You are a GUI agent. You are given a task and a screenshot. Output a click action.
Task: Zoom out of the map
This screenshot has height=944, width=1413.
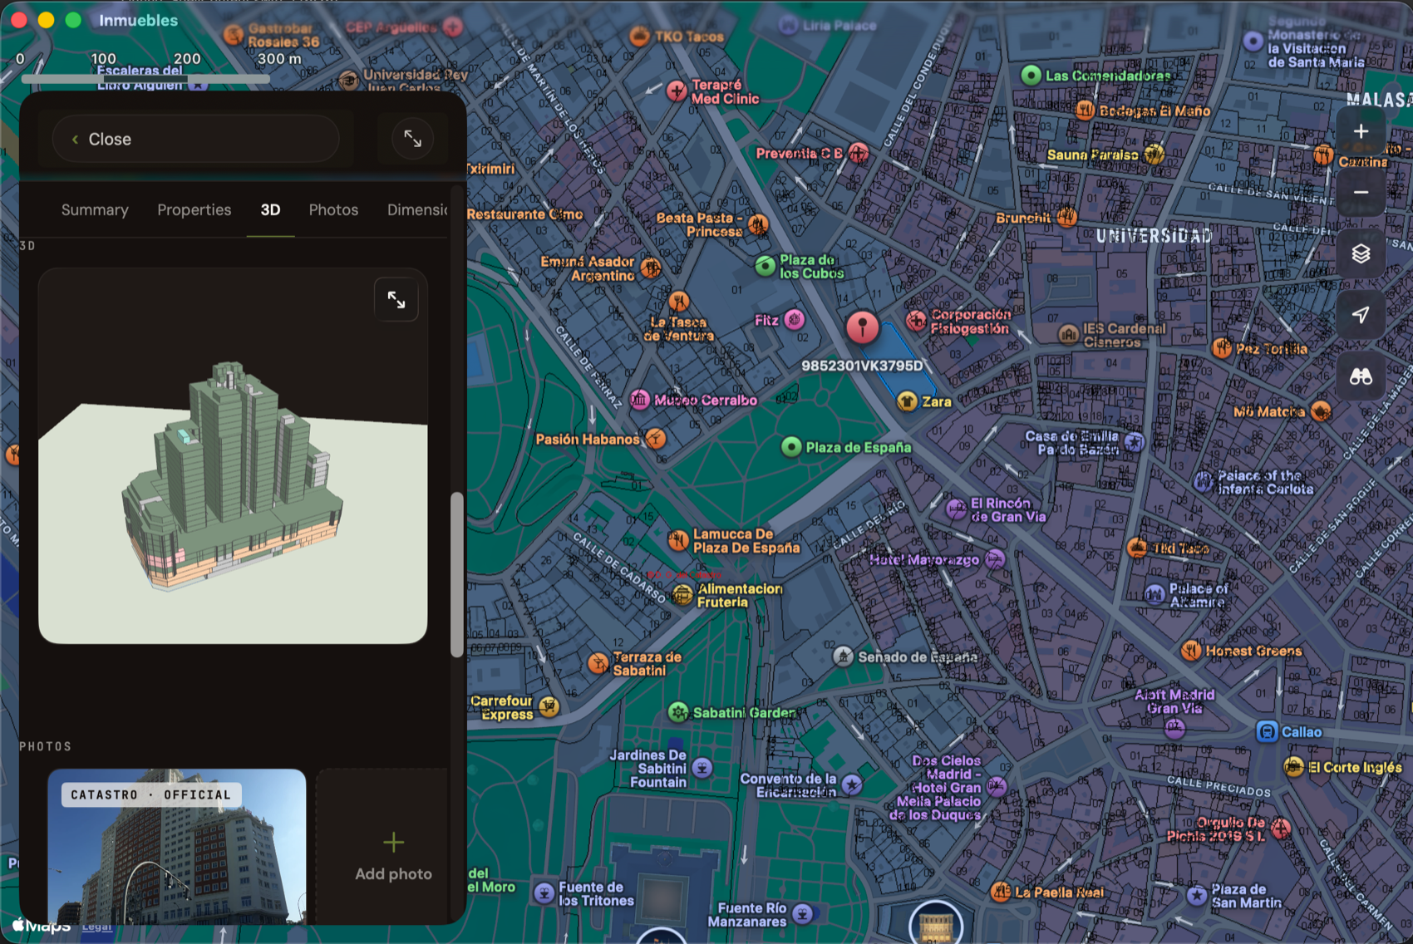click(x=1361, y=193)
